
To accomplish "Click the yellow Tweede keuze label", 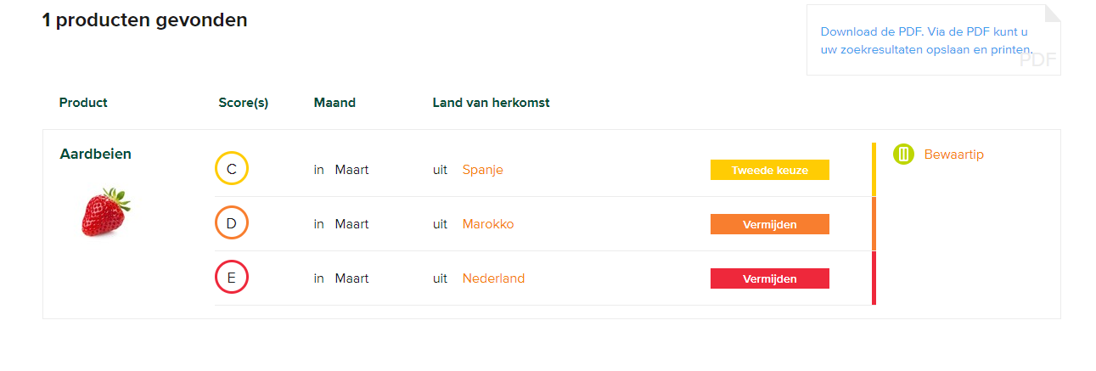I will pyautogui.click(x=769, y=170).
